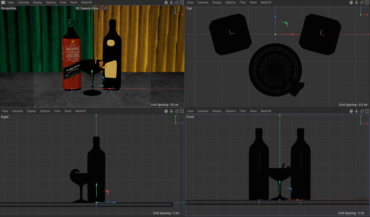Open Cameras menu in Top viewport

pos(203,2)
